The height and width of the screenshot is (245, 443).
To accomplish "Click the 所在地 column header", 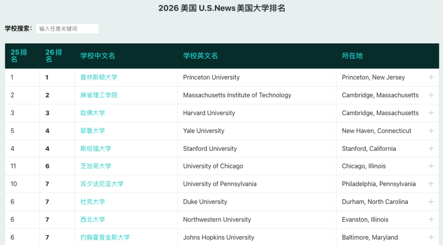I will tap(352, 56).
